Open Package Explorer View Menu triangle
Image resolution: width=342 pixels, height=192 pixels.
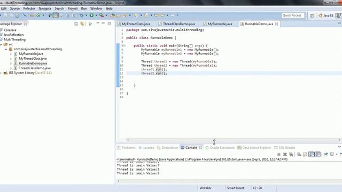tap(98, 23)
